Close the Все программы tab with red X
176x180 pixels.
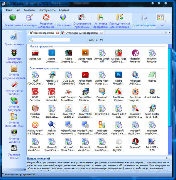[x=57, y=33]
